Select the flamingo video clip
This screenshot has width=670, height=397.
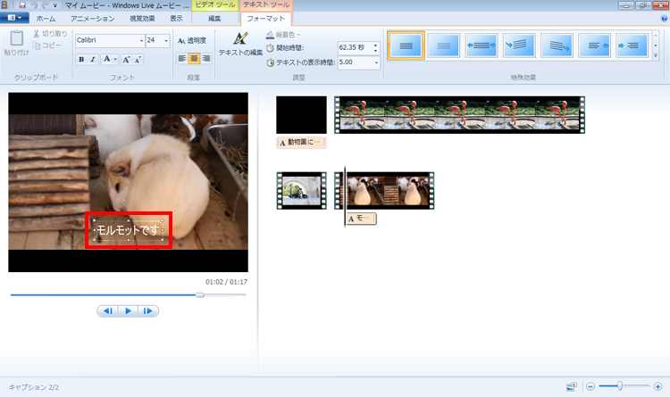click(x=459, y=115)
